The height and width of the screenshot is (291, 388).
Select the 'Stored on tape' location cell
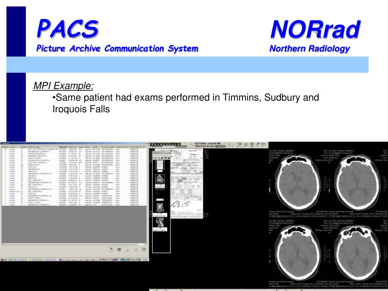click(x=14, y=191)
